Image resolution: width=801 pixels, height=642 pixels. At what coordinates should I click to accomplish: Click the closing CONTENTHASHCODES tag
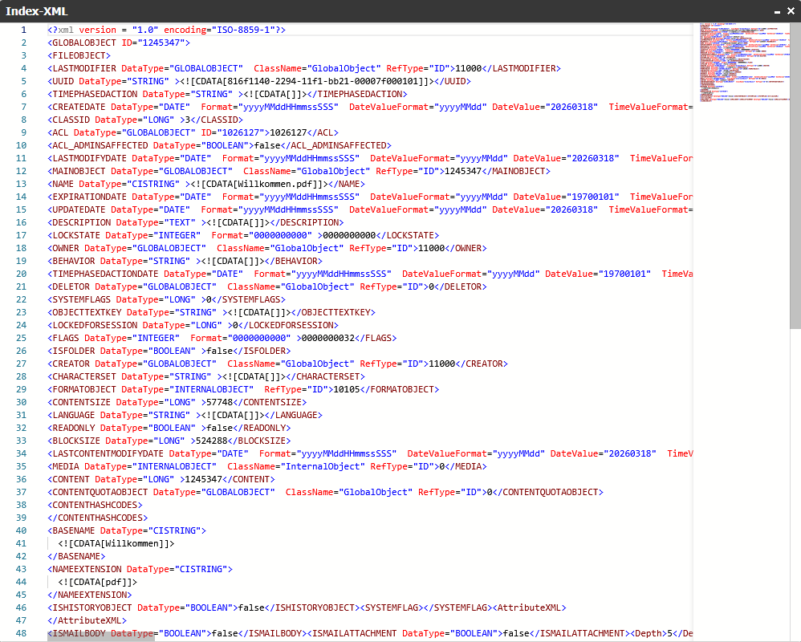pos(97,518)
